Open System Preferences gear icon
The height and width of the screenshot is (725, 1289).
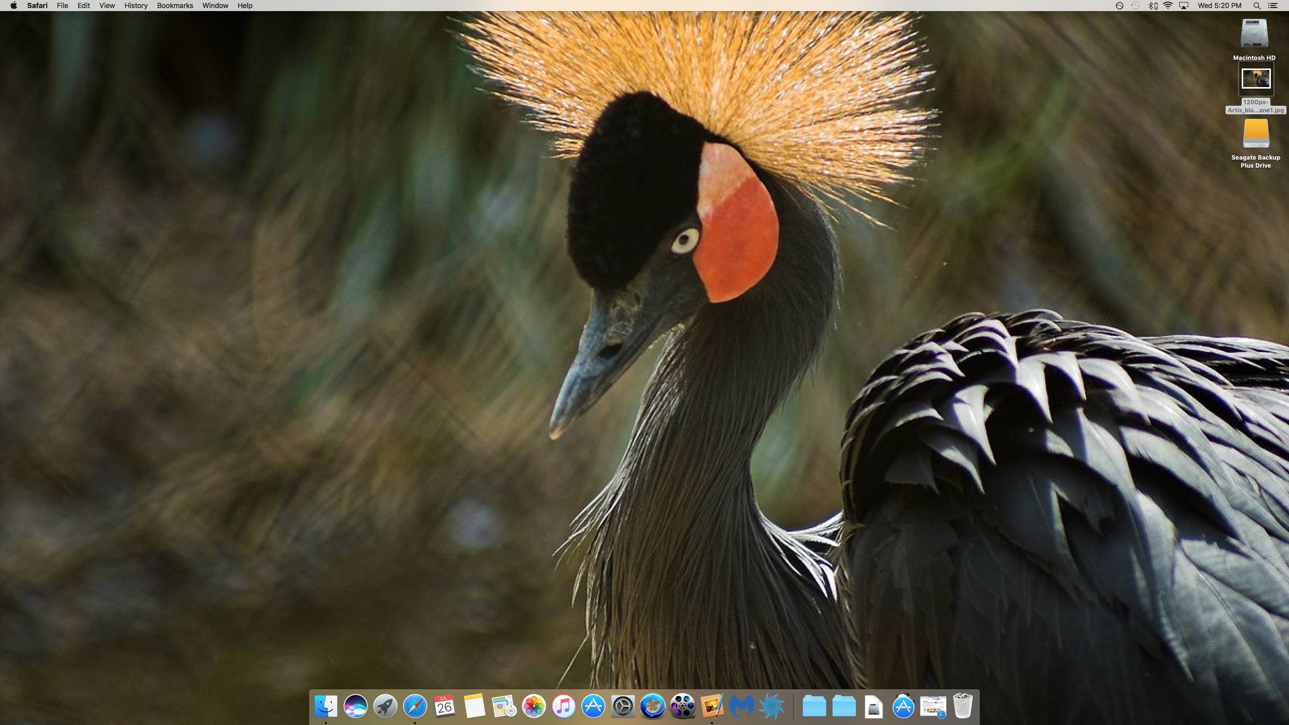[623, 706]
